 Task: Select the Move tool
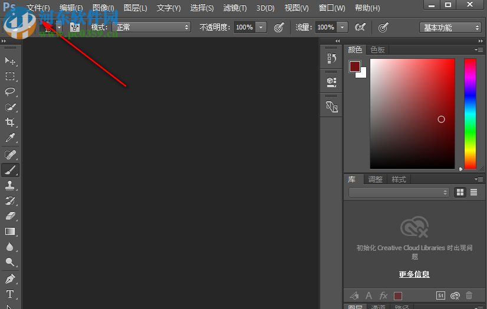(10, 61)
